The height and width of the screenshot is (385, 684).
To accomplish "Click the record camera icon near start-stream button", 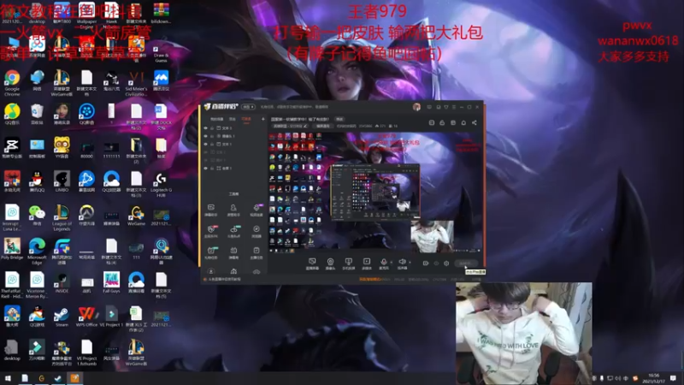I will [426, 264].
